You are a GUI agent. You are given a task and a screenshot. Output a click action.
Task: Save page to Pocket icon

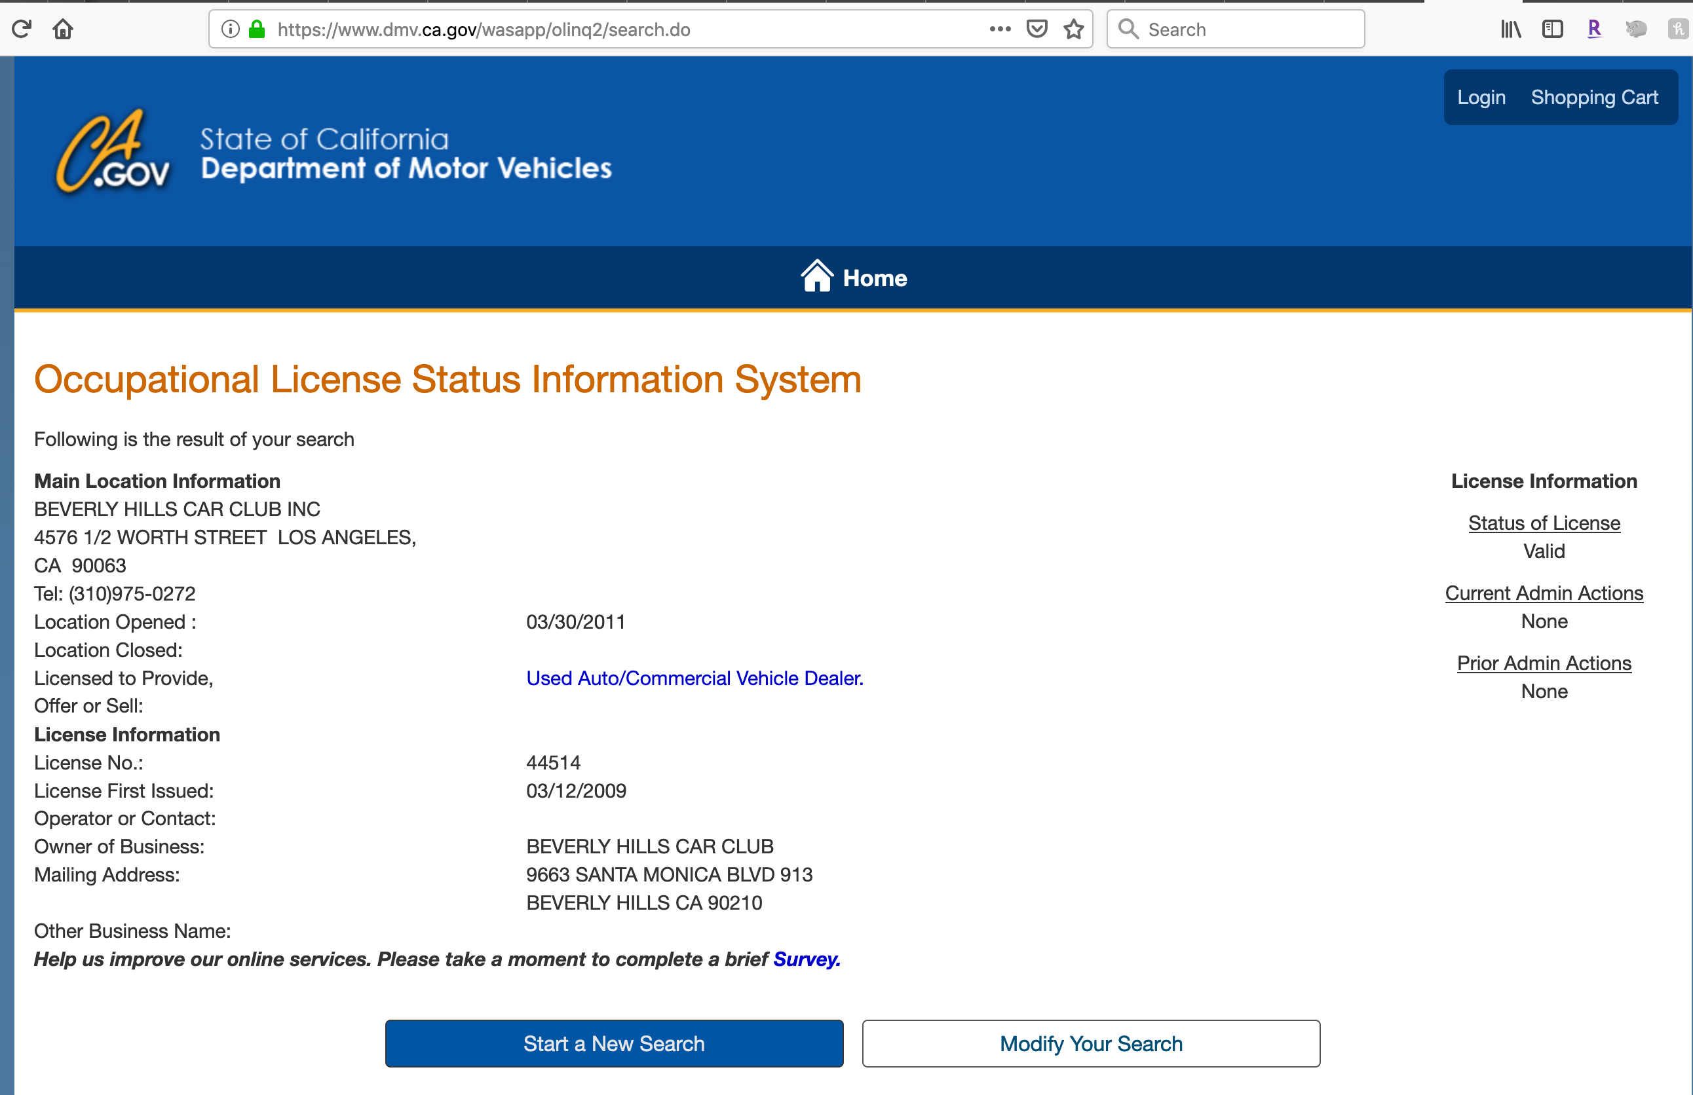[1037, 29]
